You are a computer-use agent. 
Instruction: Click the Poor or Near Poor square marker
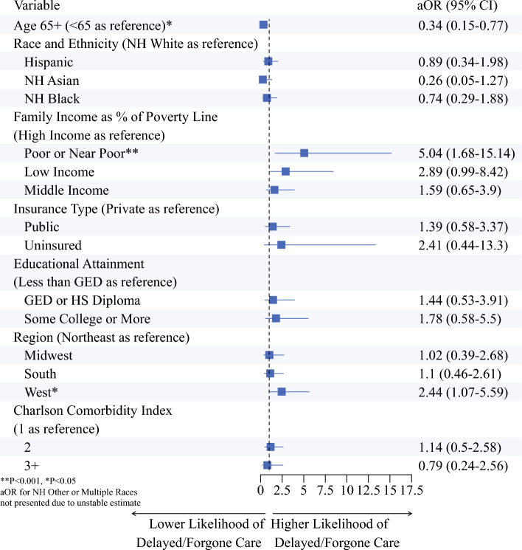pyautogui.click(x=304, y=154)
